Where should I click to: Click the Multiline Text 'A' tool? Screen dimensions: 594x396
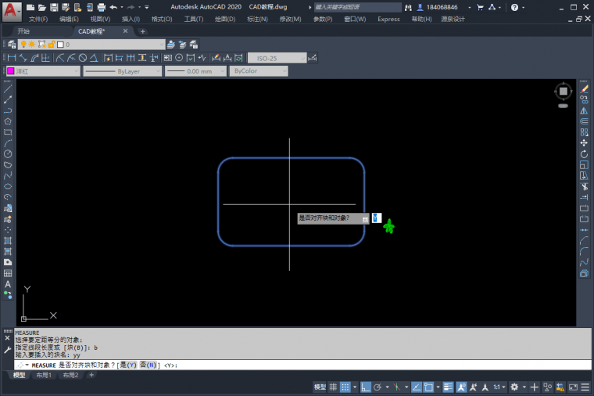tap(8, 285)
